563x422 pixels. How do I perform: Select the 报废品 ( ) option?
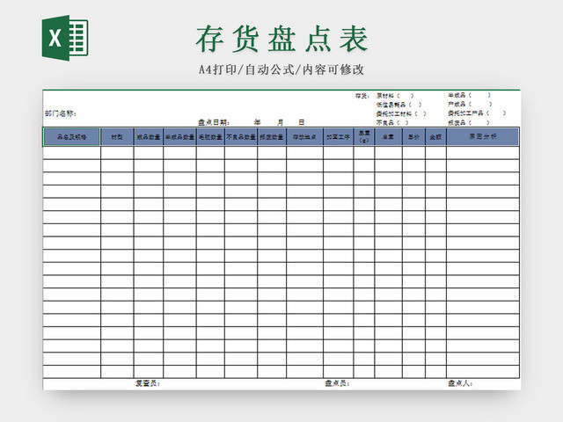[469, 122]
